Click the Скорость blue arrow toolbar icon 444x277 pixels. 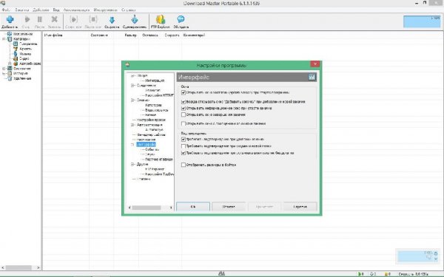click(112, 19)
